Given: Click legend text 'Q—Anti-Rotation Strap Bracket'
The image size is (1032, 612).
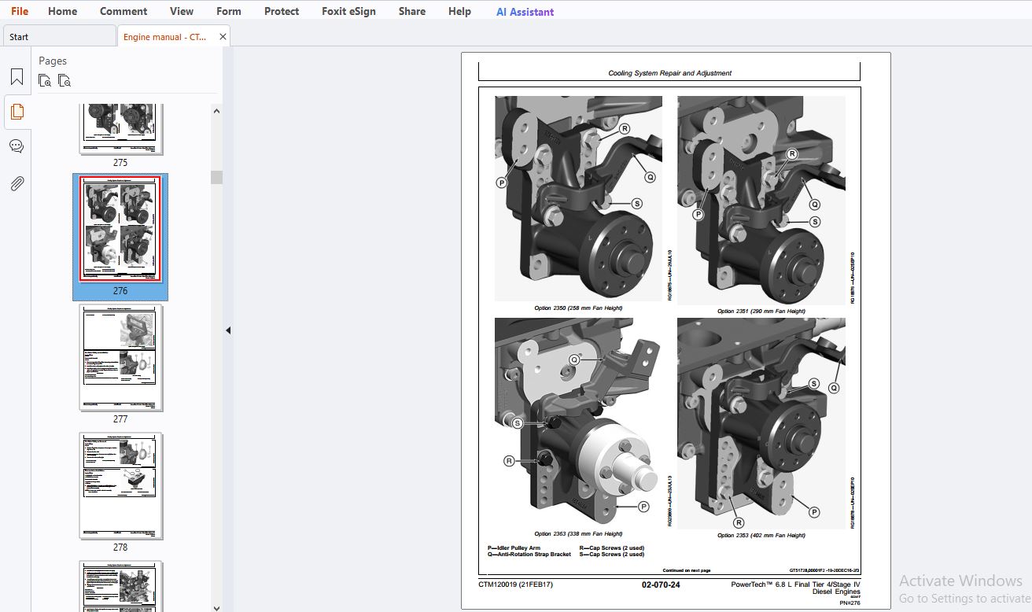Looking at the screenshot, I should pos(529,555).
